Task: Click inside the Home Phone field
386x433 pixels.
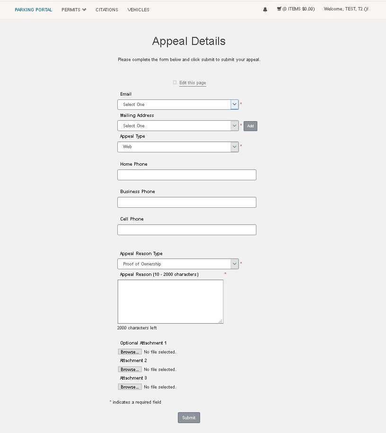Action: point(186,175)
